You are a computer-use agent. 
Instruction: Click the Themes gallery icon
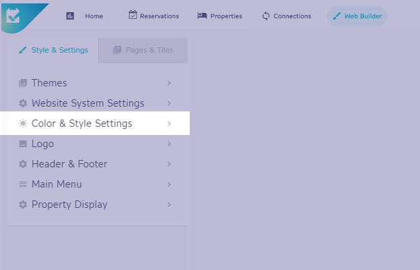click(23, 83)
